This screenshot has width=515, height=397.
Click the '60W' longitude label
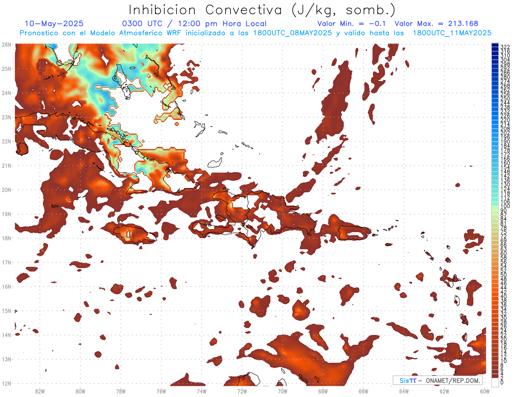[485, 391]
